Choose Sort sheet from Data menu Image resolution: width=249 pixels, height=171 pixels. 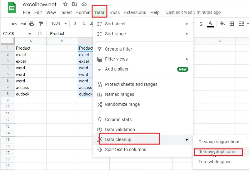point(143,24)
